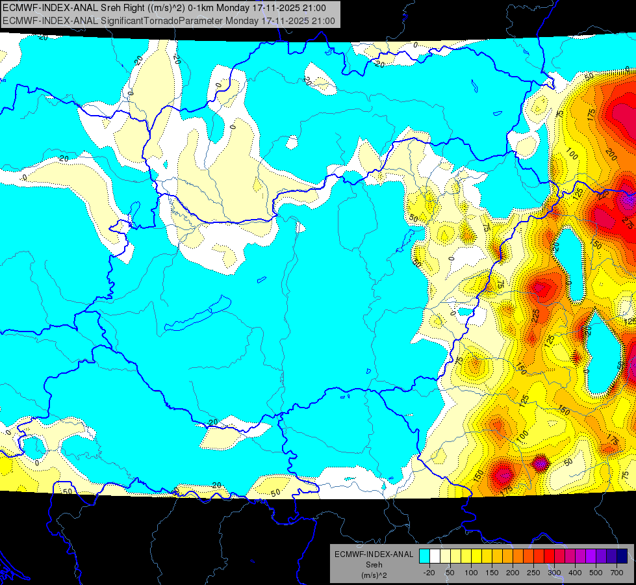Click the legend label '250'
This screenshot has height=585, width=636.
point(533,573)
